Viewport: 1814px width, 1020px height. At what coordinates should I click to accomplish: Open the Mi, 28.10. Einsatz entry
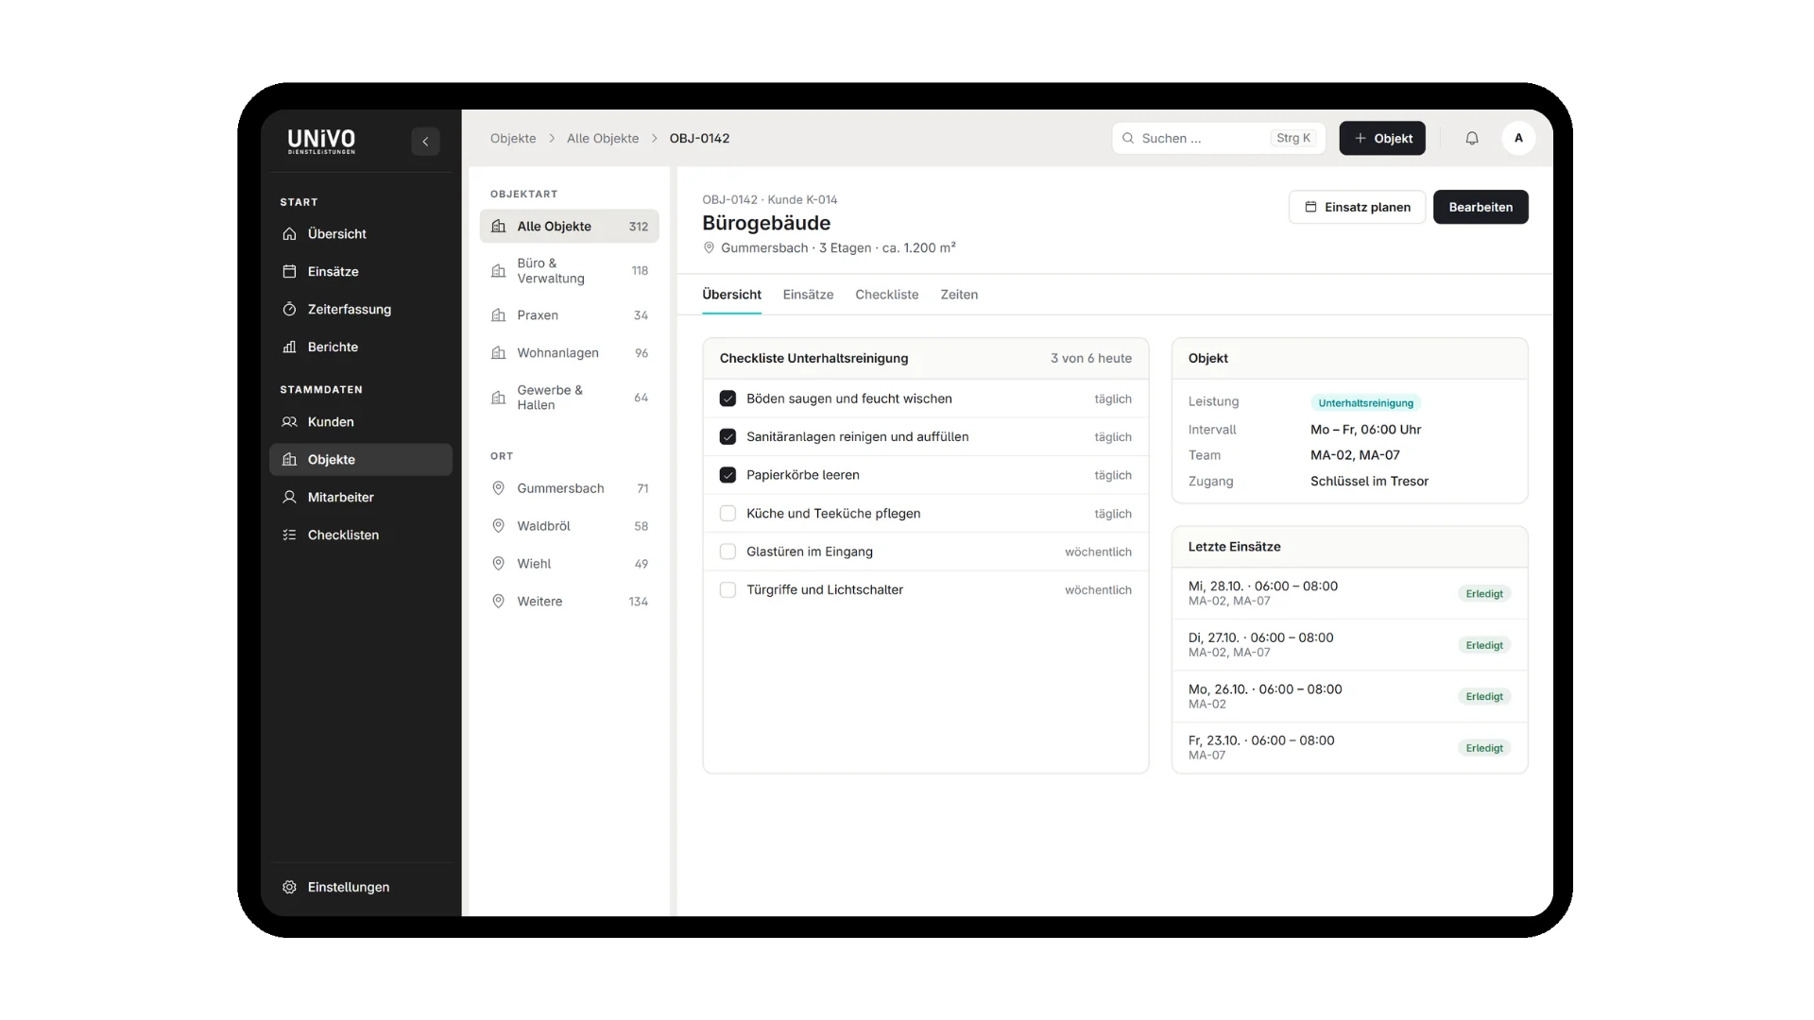tap(1349, 593)
